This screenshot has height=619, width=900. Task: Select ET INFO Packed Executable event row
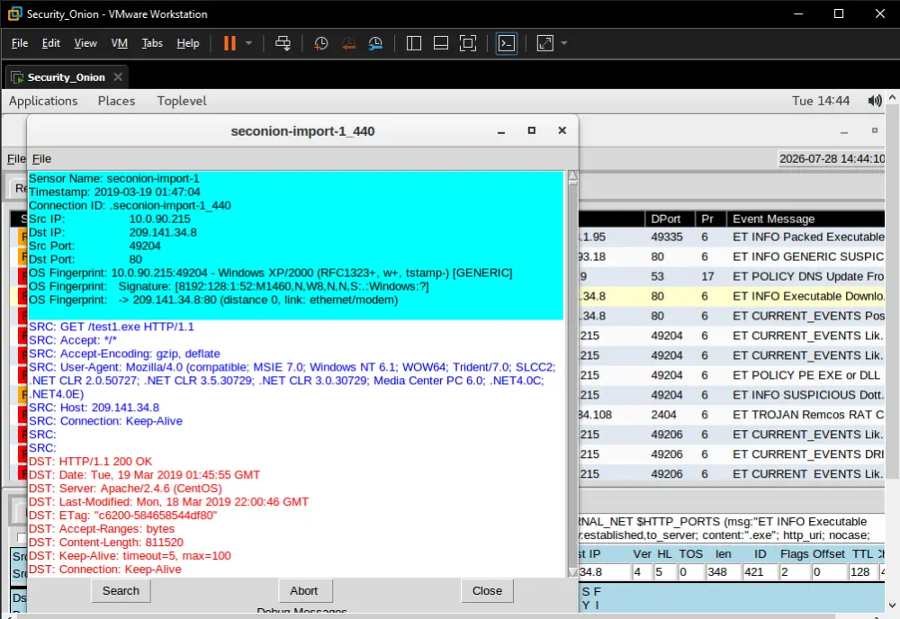(x=731, y=237)
